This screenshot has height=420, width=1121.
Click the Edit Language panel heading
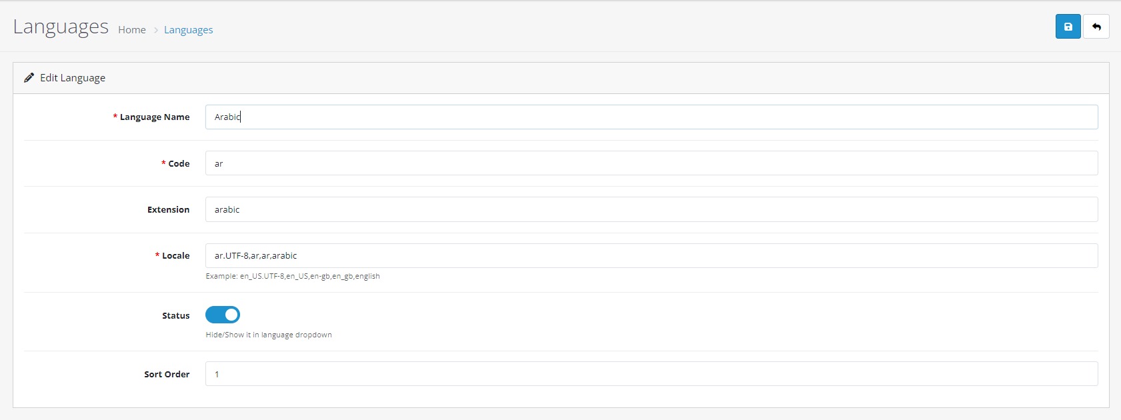pyautogui.click(x=73, y=78)
